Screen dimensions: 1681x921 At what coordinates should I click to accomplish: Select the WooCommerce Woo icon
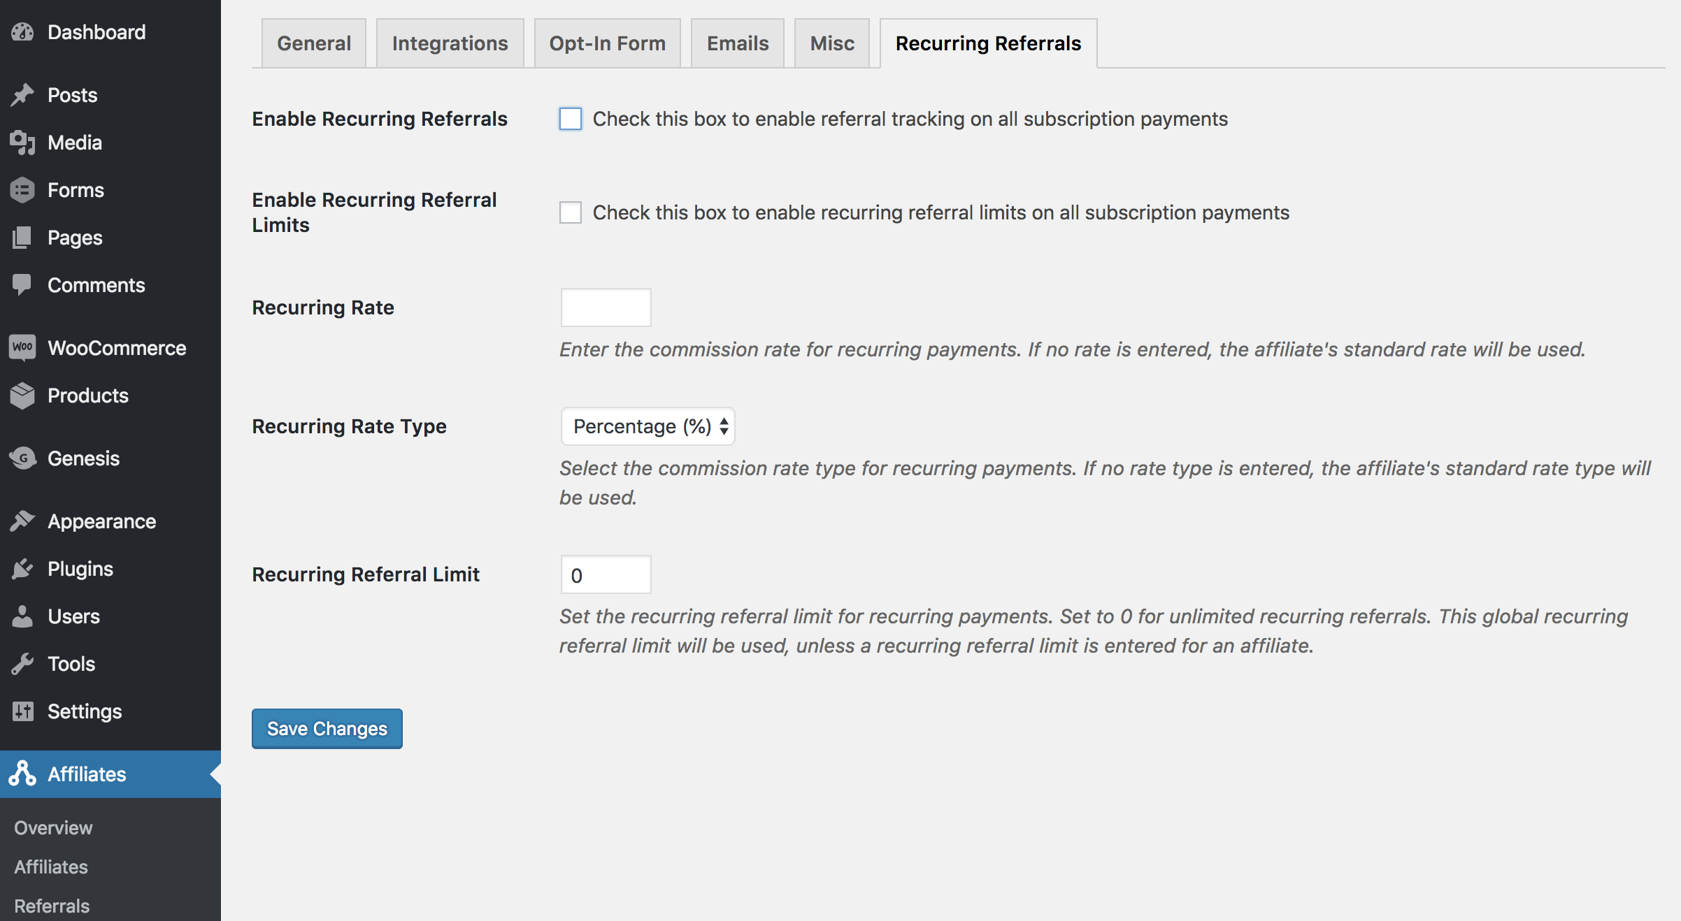click(x=22, y=348)
